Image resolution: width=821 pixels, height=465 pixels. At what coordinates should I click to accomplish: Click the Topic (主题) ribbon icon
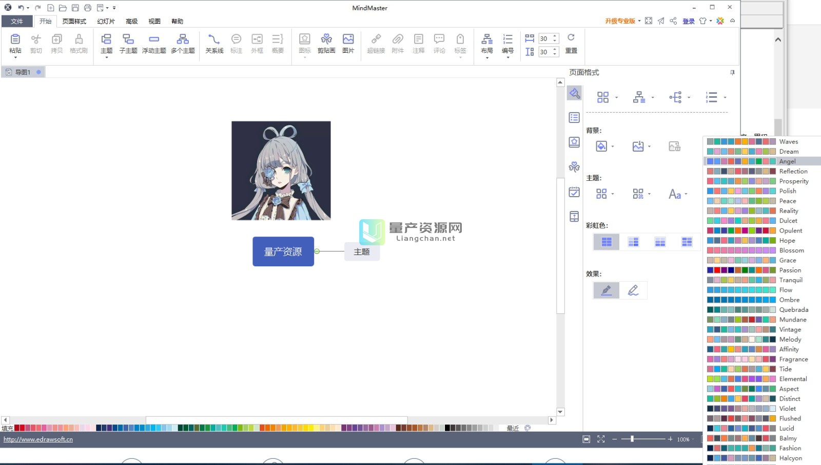click(106, 39)
